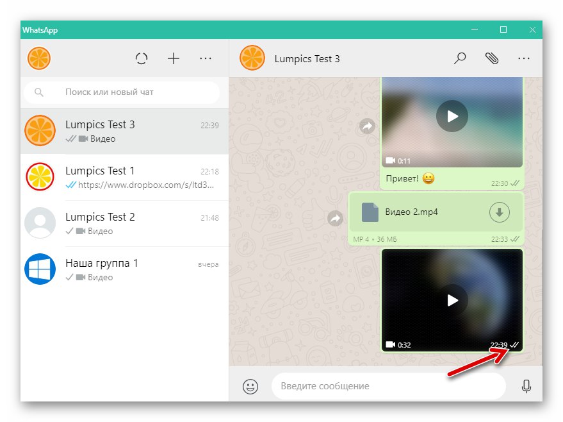Click the 22:30 time on Привет! message
The image size is (563, 422).
click(x=500, y=183)
